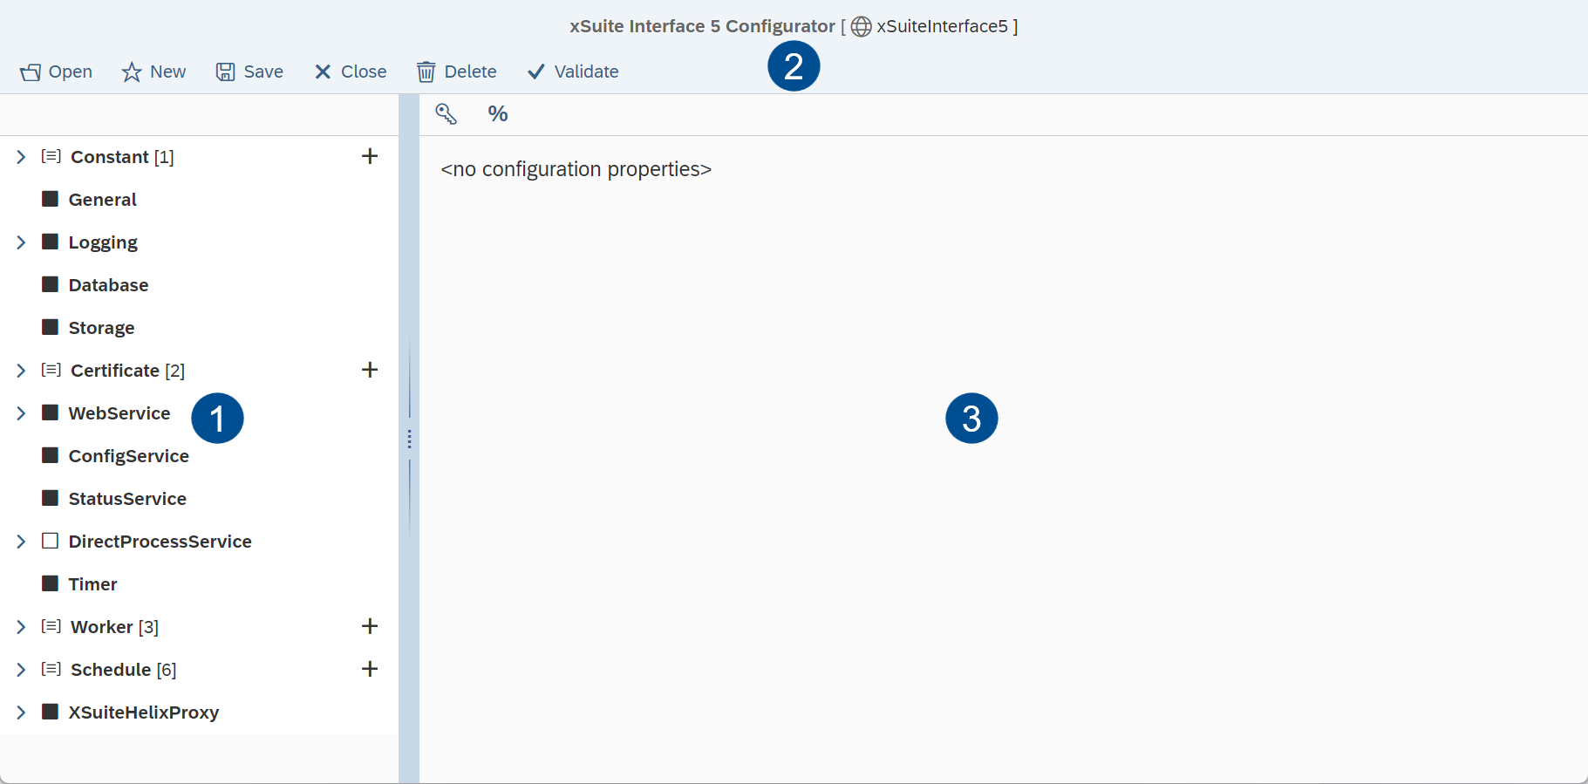The height and width of the screenshot is (784, 1588).
Task: Expand the Constant [1] node
Action: click(x=21, y=157)
